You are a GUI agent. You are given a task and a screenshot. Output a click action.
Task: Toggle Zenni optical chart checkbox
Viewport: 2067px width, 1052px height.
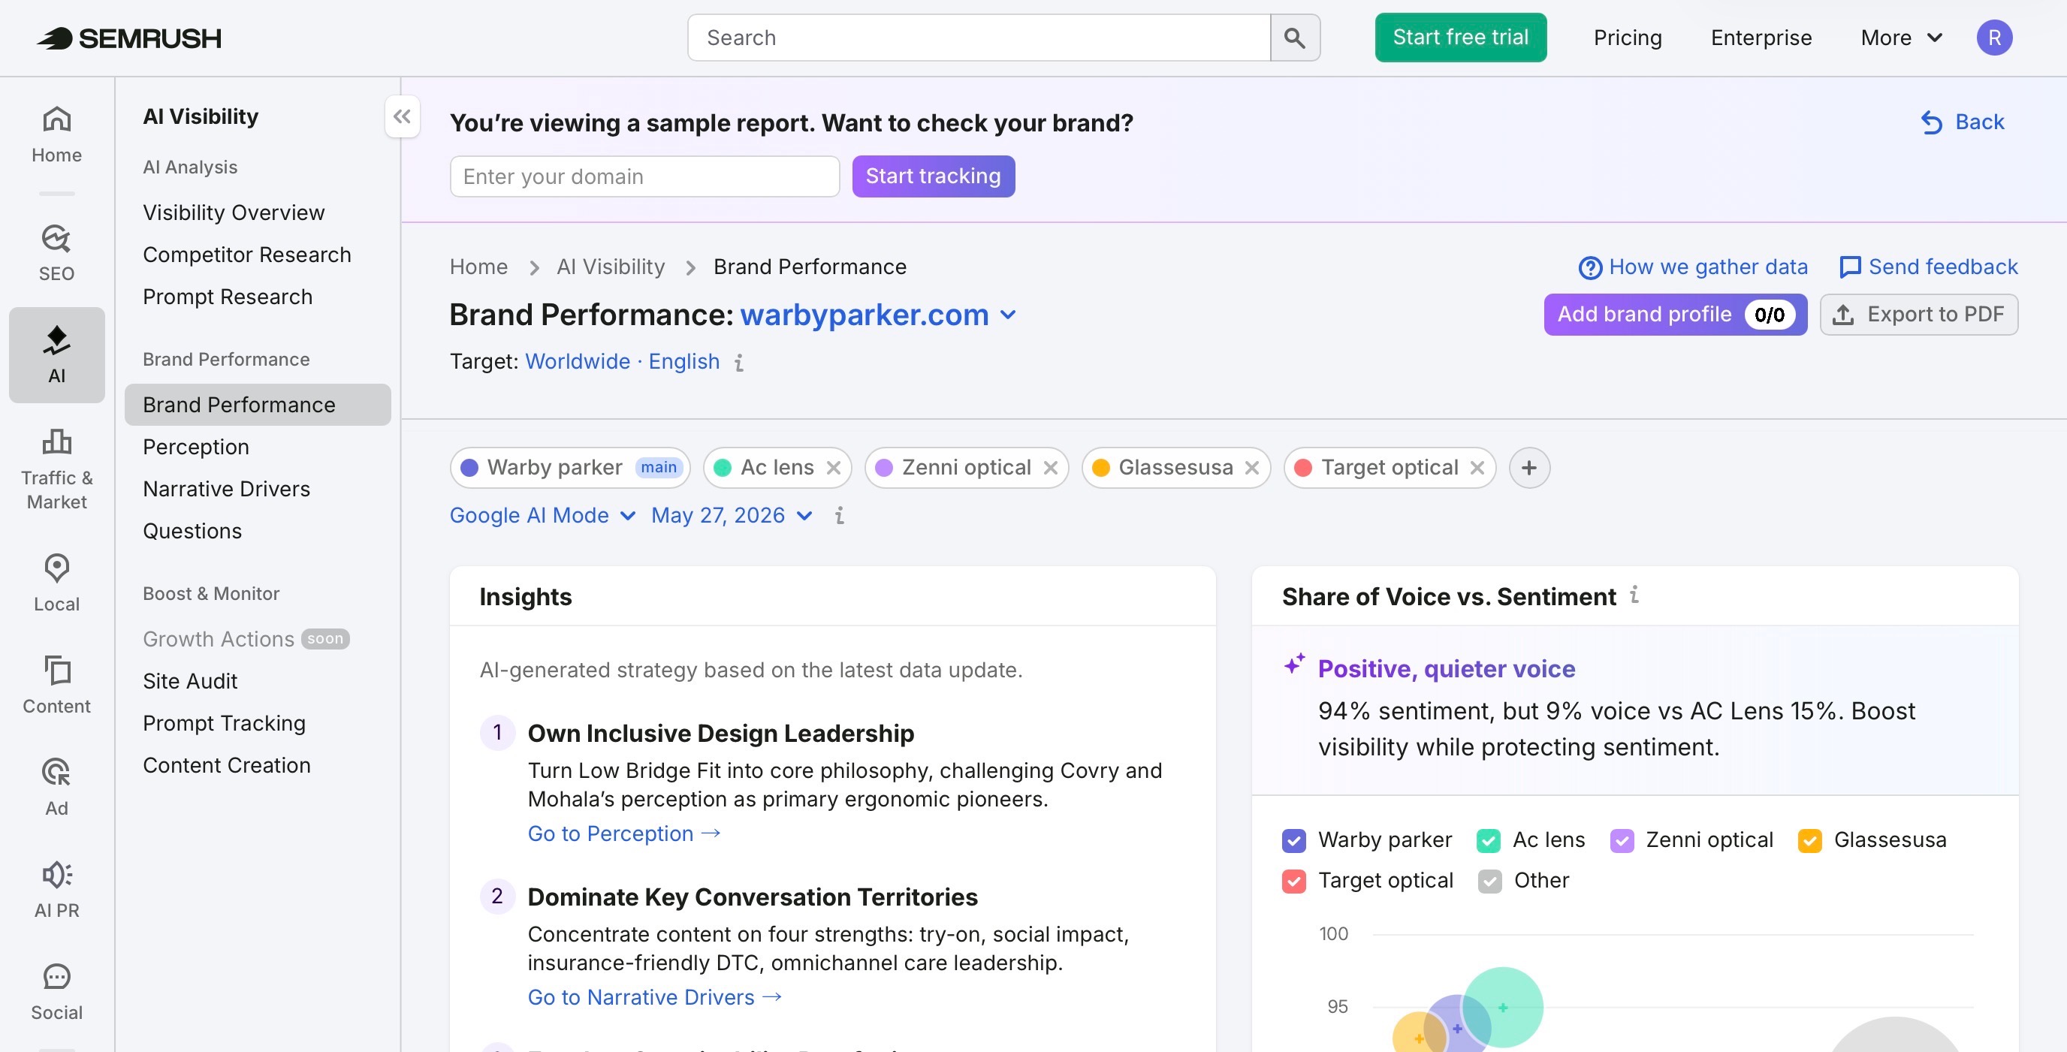click(1622, 840)
